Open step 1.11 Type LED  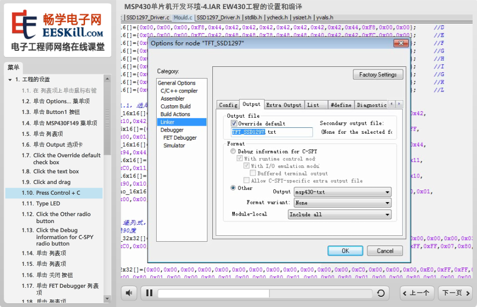[41, 204]
